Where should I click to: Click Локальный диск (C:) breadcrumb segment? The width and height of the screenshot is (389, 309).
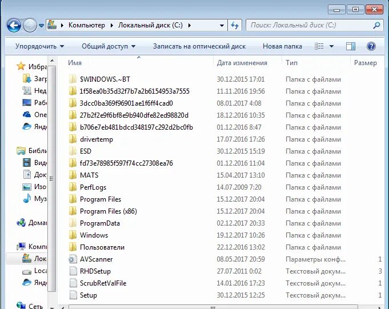click(x=150, y=25)
